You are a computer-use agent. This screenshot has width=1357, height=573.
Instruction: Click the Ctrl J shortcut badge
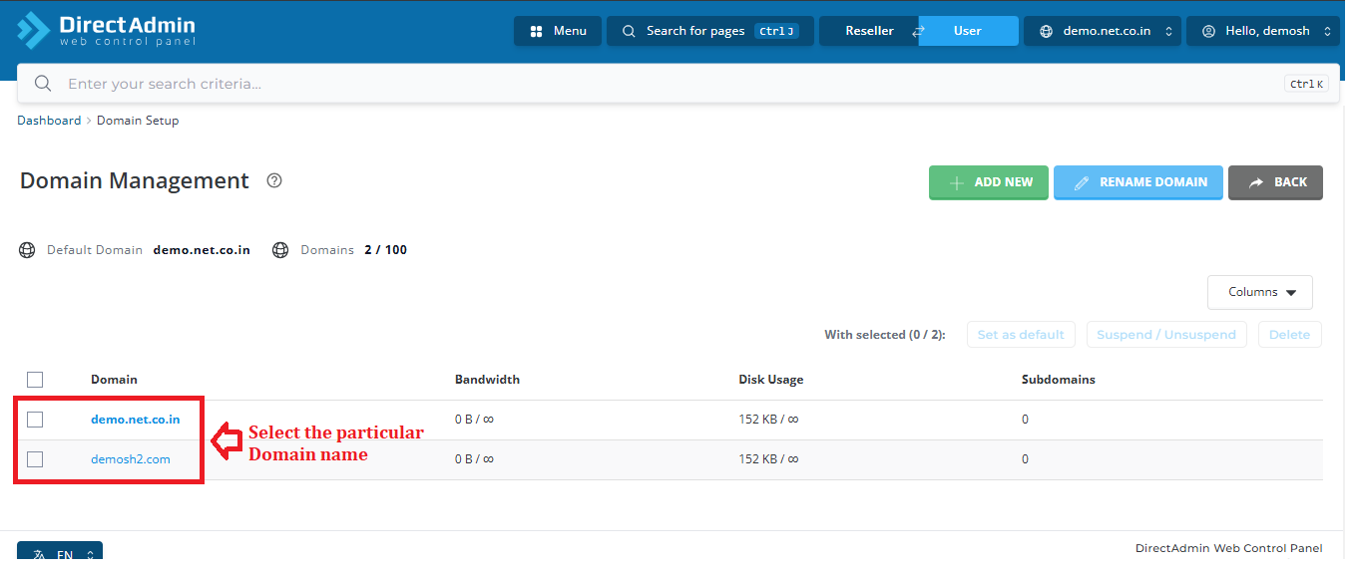click(x=776, y=31)
